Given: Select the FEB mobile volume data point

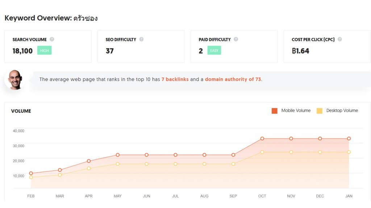Looking at the screenshot, I should 31,173.
